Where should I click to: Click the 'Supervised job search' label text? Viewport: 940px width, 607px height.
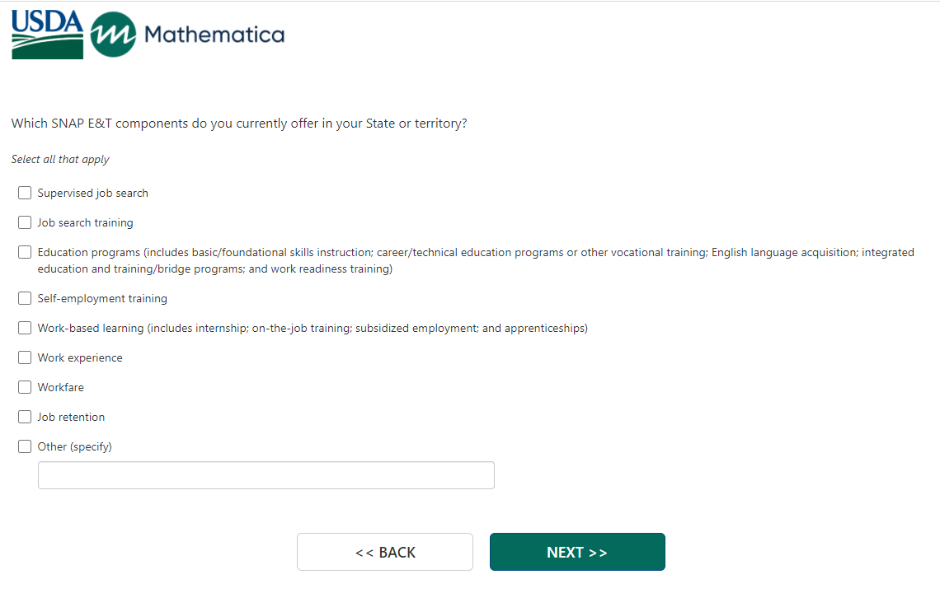click(x=92, y=194)
